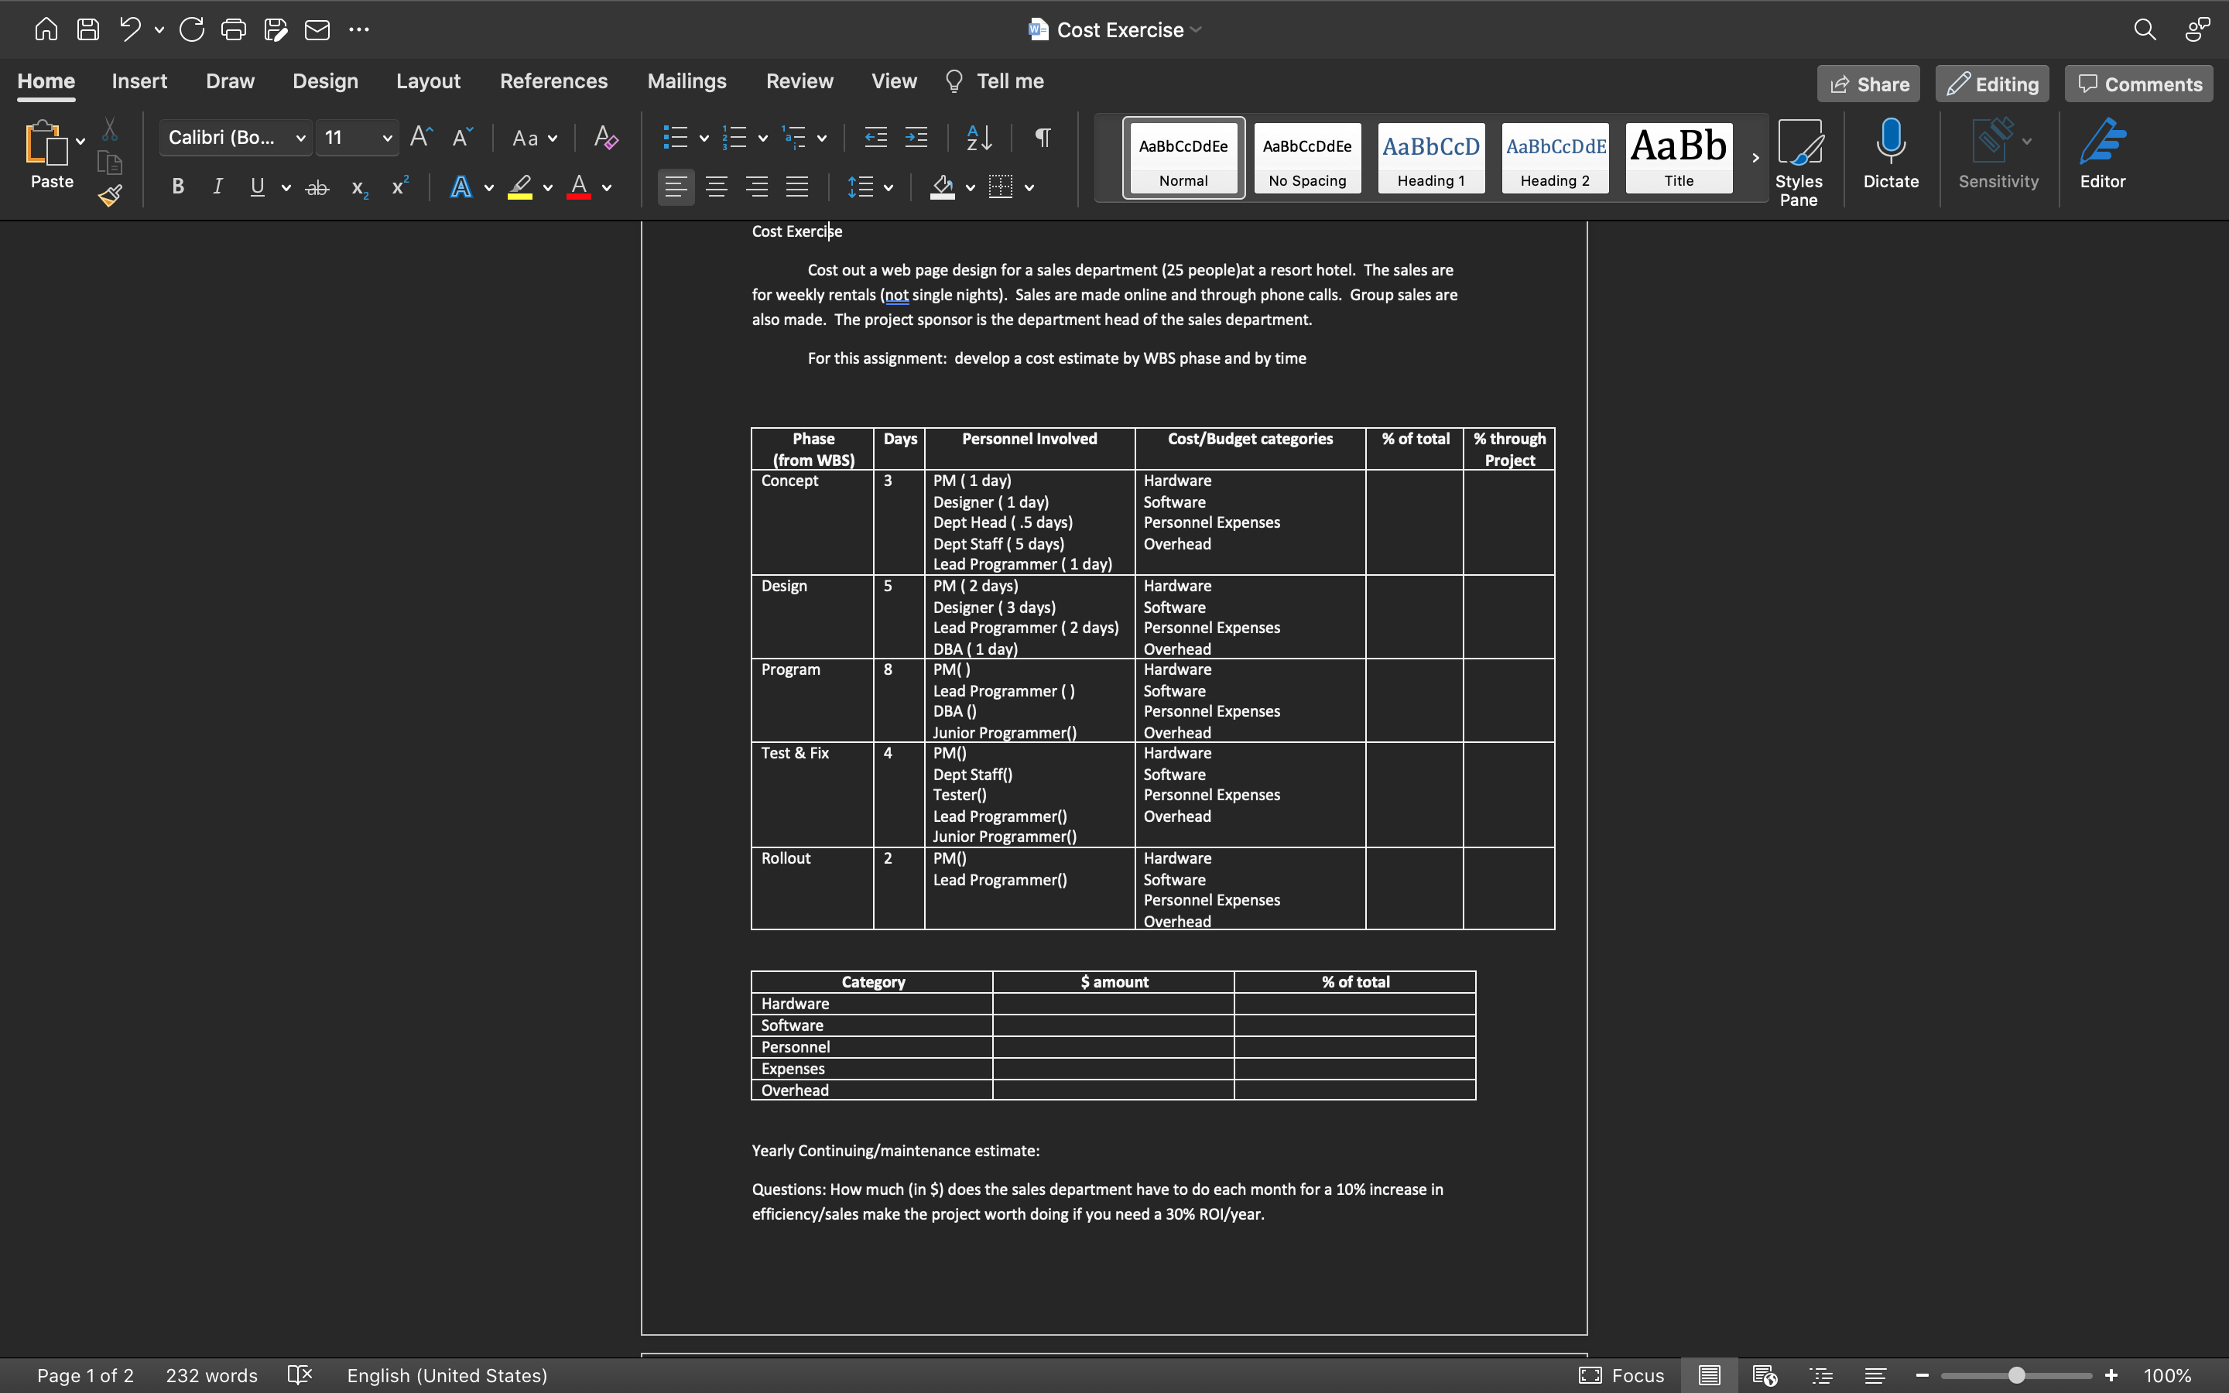
Task: Click the zoom slider handle
Action: click(x=2016, y=1375)
